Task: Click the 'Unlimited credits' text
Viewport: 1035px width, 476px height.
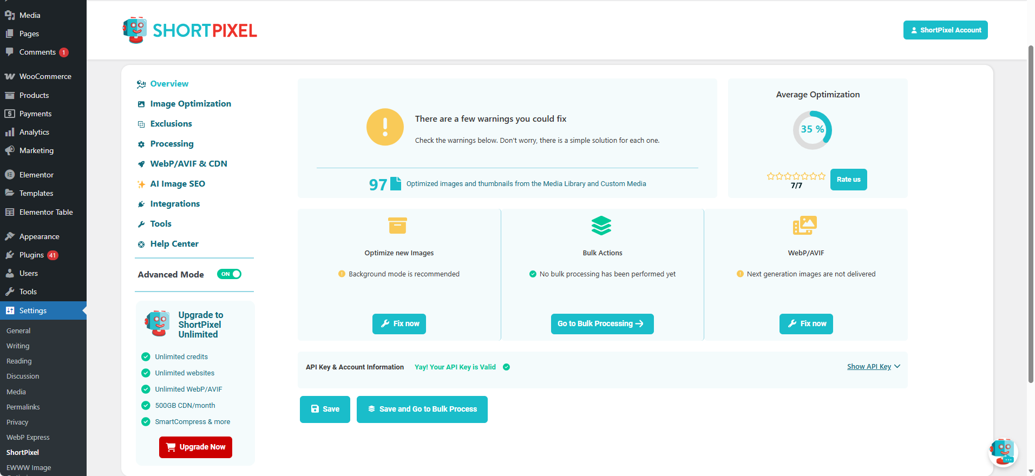Action: click(x=181, y=357)
